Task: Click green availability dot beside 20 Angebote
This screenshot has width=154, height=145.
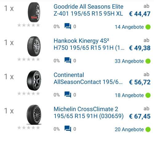Action: click(148, 129)
